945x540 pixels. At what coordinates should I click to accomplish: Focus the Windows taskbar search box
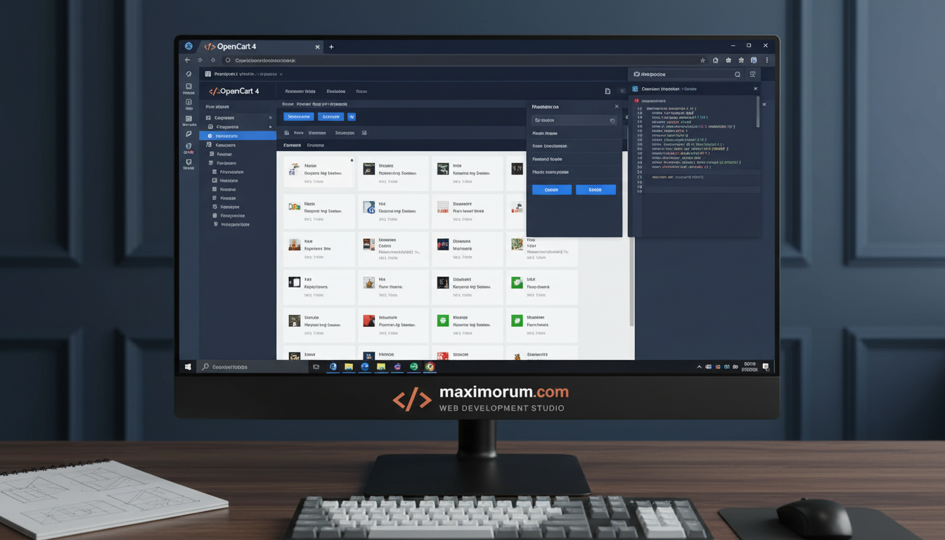coord(251,367)
